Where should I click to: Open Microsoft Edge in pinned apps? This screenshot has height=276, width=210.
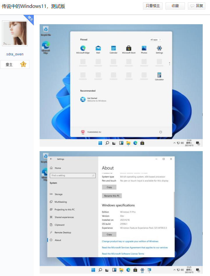point(83,50)
